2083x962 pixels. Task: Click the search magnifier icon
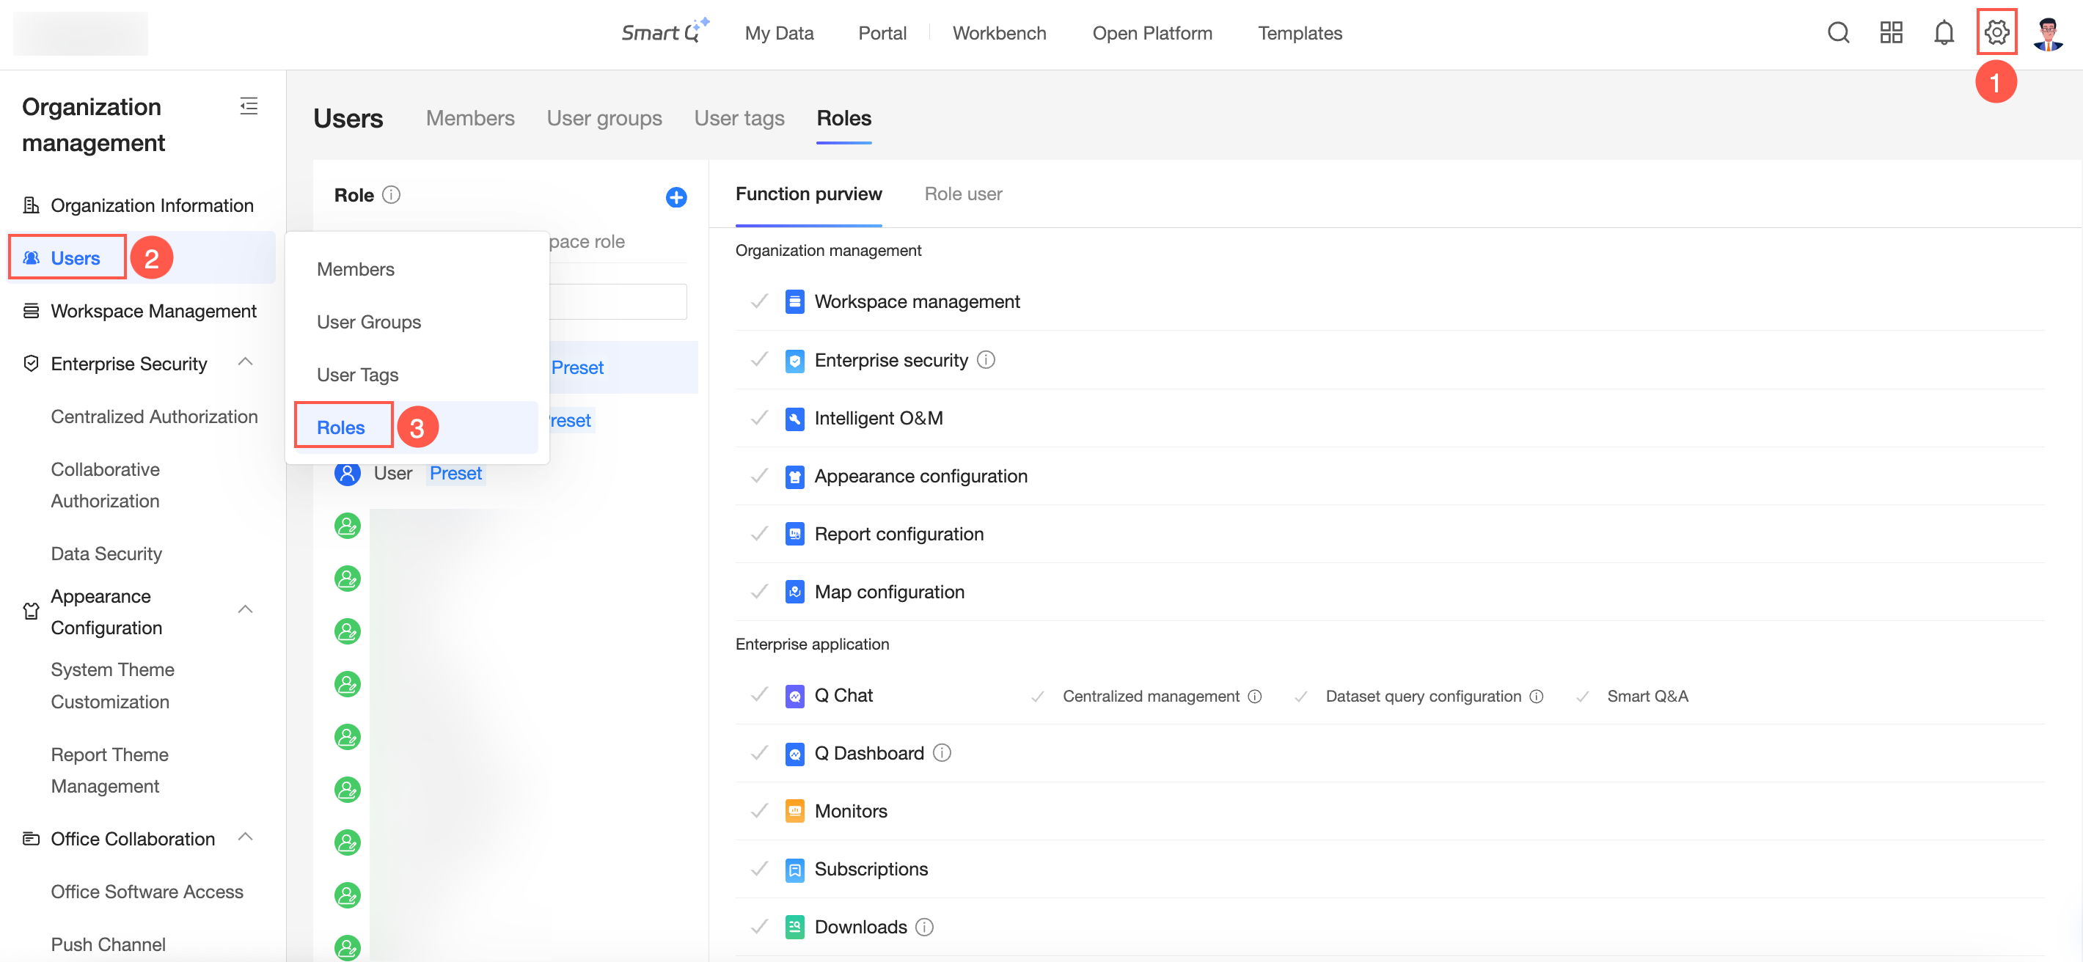[x=1838, y=32]
